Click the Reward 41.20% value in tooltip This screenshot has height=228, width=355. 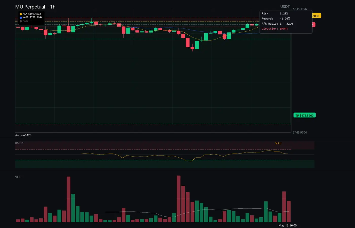click(285, 18)
